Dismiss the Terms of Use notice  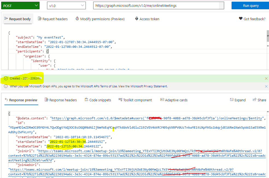266,86
